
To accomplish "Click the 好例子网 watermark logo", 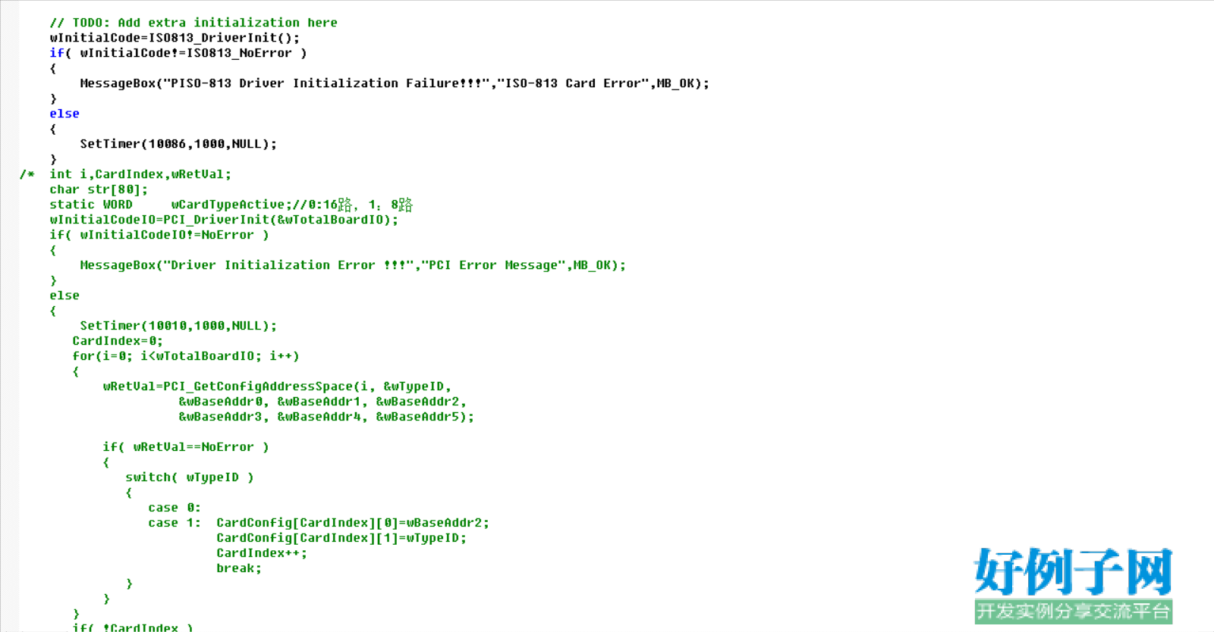I will (x=1074, y=572).
